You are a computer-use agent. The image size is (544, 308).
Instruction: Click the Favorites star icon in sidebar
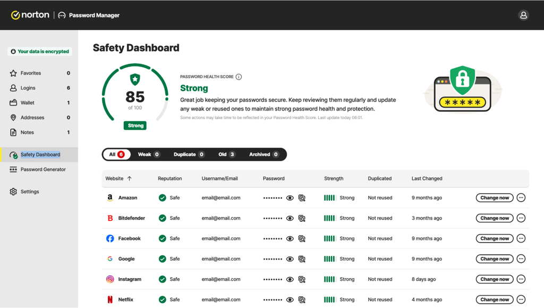point(13,73)
